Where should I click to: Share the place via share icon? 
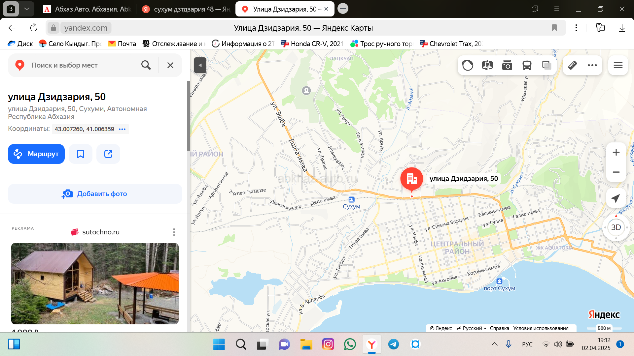108,154
